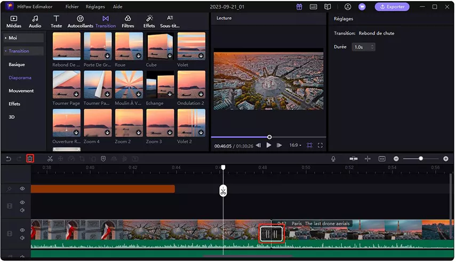Image resolution: width=456 pixels, height=262 pixels.
Task: Open the user guide book icon
Action: coord(328,7)
